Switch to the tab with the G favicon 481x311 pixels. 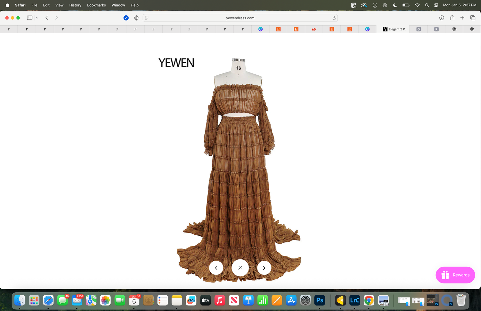coord(418,29)
